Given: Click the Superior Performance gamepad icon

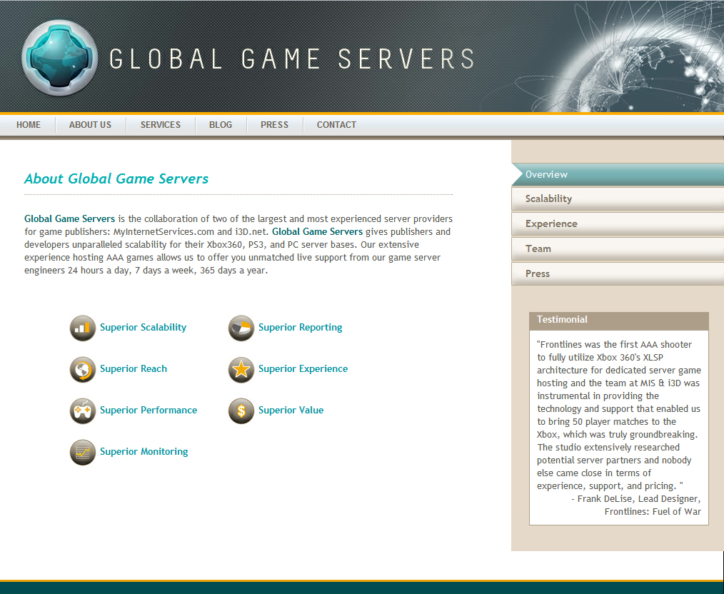Looking at the screenshot, I should [83, 411].
